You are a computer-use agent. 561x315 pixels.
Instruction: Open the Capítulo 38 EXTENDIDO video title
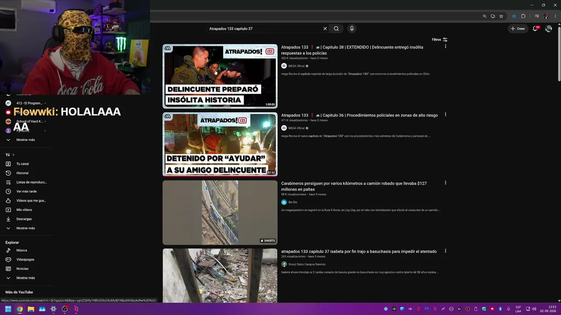point(352,50)
